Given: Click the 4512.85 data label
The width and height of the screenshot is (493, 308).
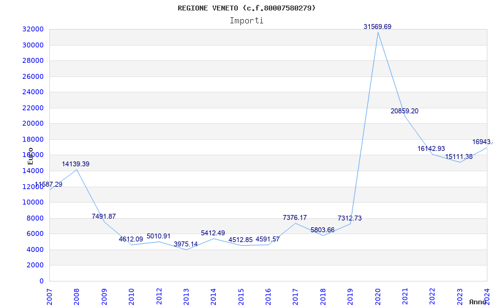Looking at the screenshot, I should [240, 240].
